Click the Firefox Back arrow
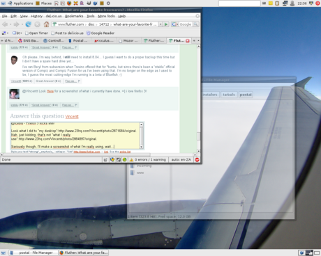Viewport: 321px width, 256px height. tap(5, 24)
